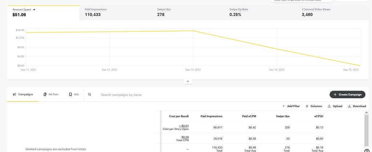Image resolution: width=372 pixels, height=152 pixels.
Task: Click the search magnifier icon
Action: tap(89, 94)
